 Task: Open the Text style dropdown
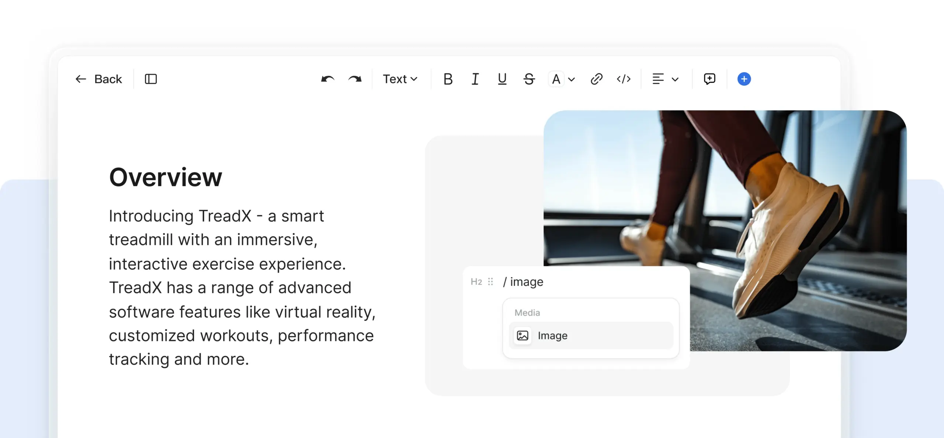(400, 79)
